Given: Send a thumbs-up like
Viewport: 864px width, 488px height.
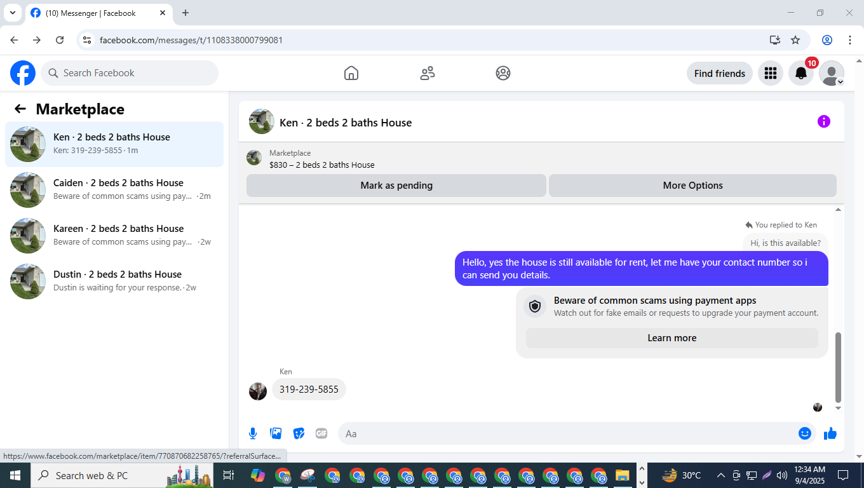Looking at the screenshot, I should pyautogui.click(x=830, y=433).
